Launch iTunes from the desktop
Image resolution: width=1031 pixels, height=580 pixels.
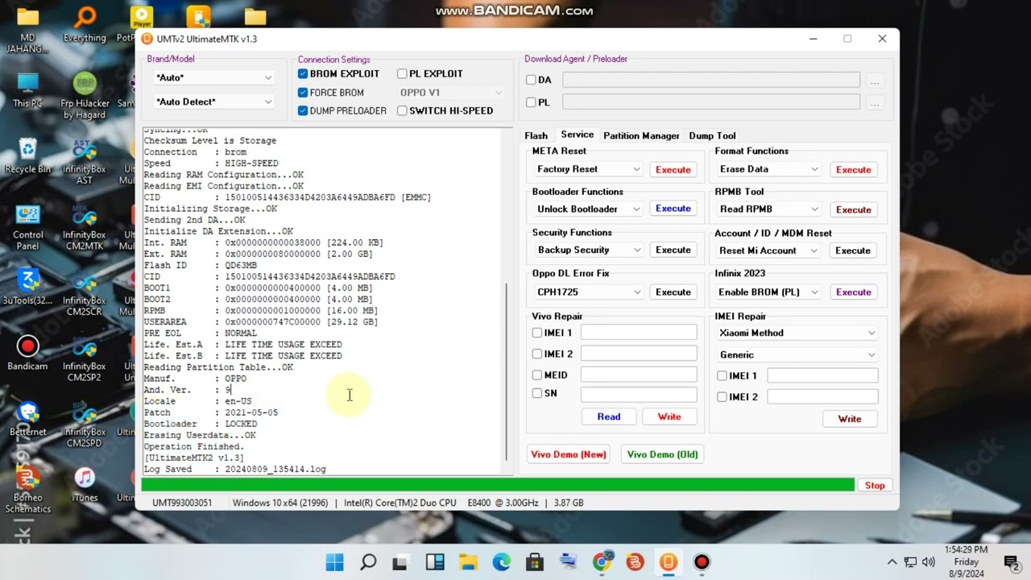click(84, 477)
